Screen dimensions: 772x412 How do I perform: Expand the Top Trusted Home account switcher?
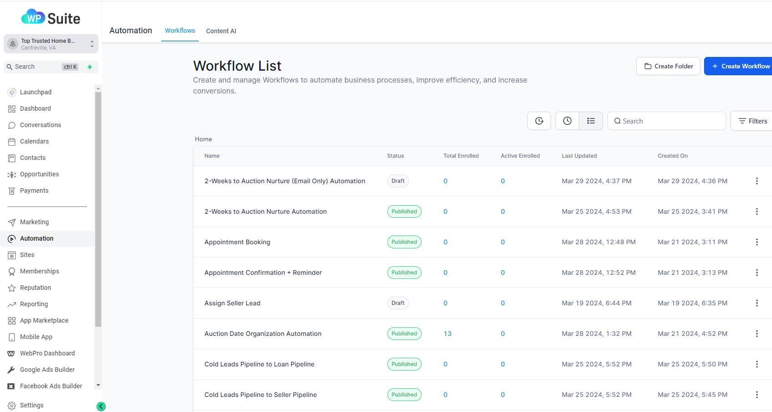(51, 44)
